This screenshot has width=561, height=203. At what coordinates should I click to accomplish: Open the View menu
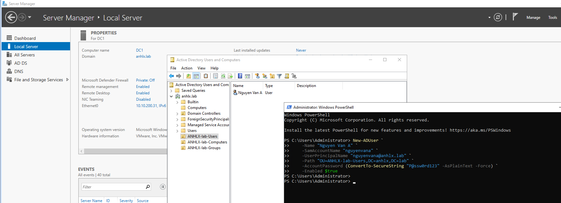point(201,68)
